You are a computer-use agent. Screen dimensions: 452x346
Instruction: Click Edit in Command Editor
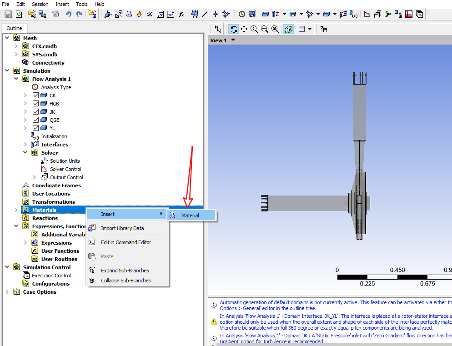point(126,242)
